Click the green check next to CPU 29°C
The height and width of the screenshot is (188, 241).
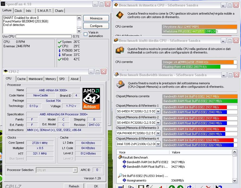60,46
